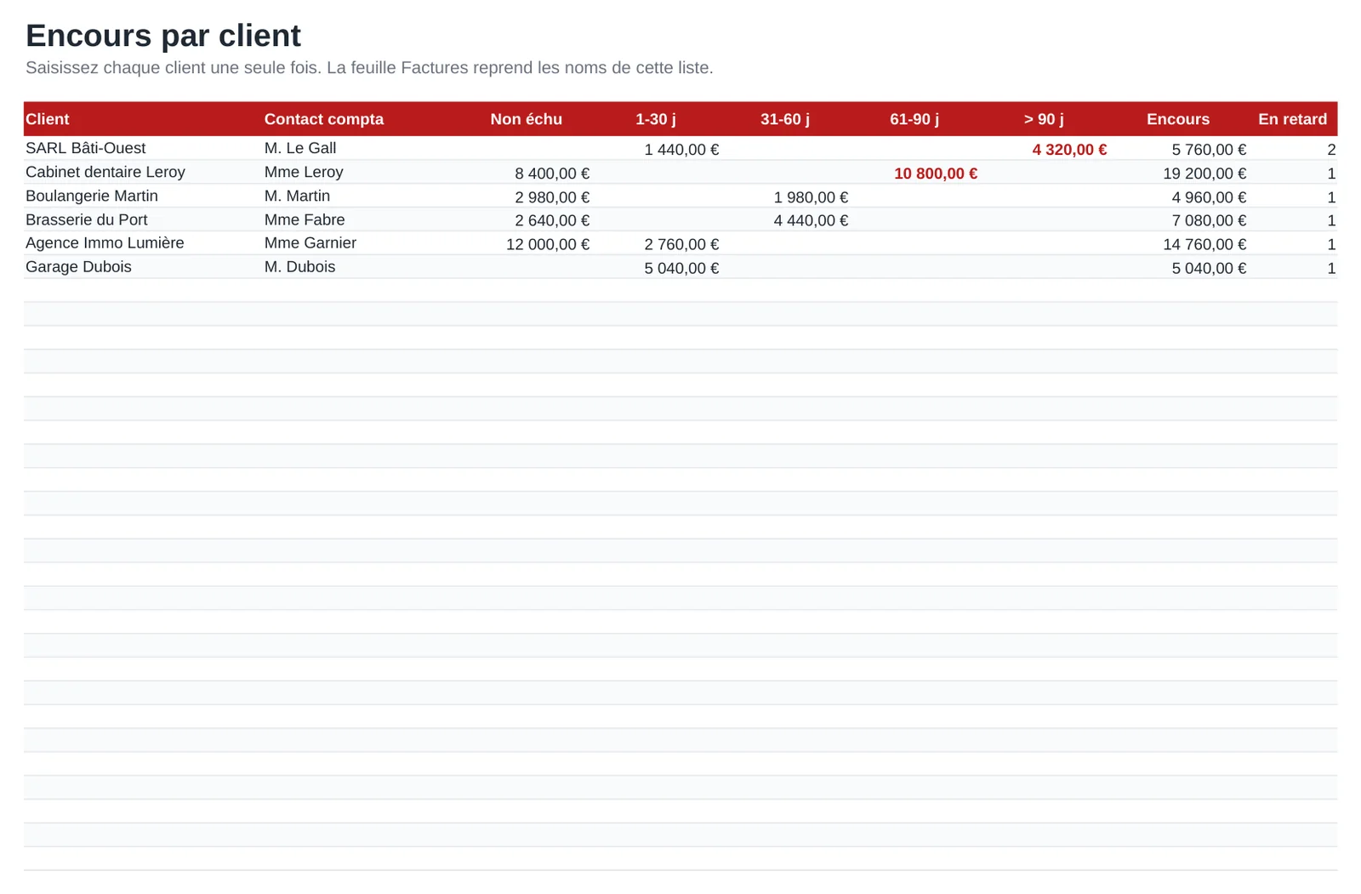Viewport: 1361px width, 894px height.
Task: Click the red amount '4 320,00 €'
Action: point(1069,150)
